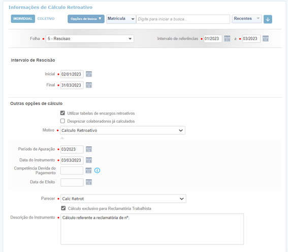The height and width of the screenshot is (252, 288).
Task: Click the search field Digite para iniciar a busca
Action: (x=183, y=19)
